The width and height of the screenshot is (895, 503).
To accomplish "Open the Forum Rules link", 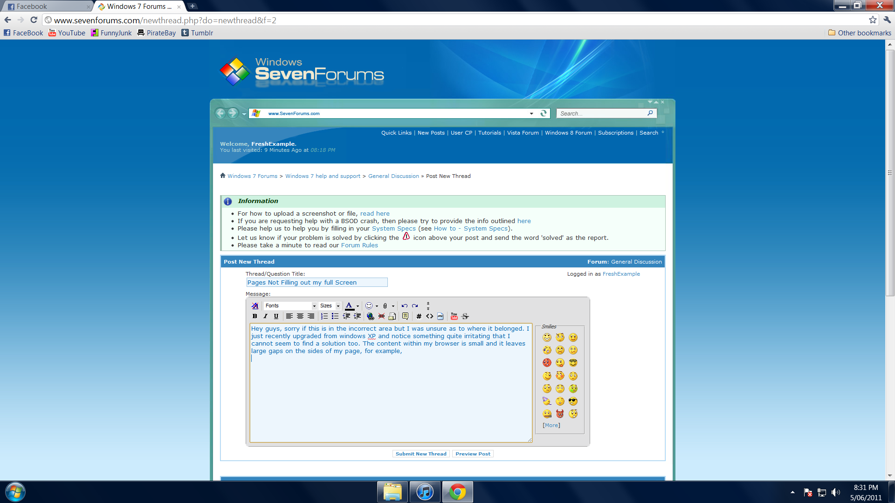I will click(x=359, y=245).
